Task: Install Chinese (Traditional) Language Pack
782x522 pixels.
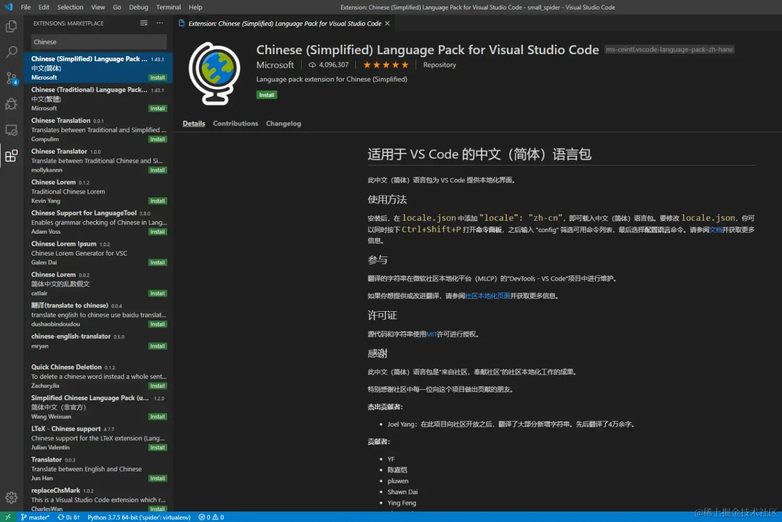Action: tap(157, 108)
